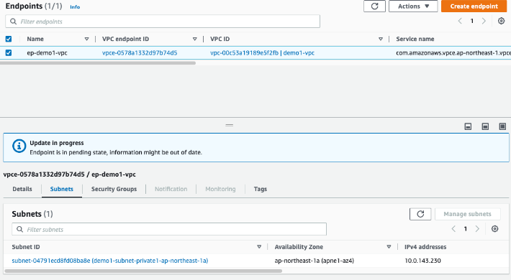This screenshot has height=280, width=511.
Task: Open Endpoints table preferences gear
Action: (501, 21)
